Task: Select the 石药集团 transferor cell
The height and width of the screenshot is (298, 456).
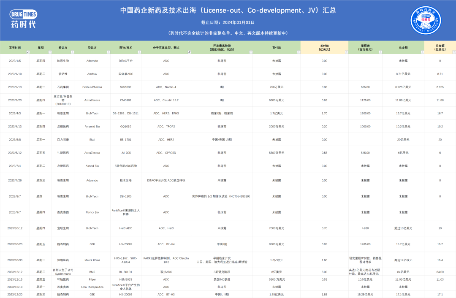Action: coord(63,87)
